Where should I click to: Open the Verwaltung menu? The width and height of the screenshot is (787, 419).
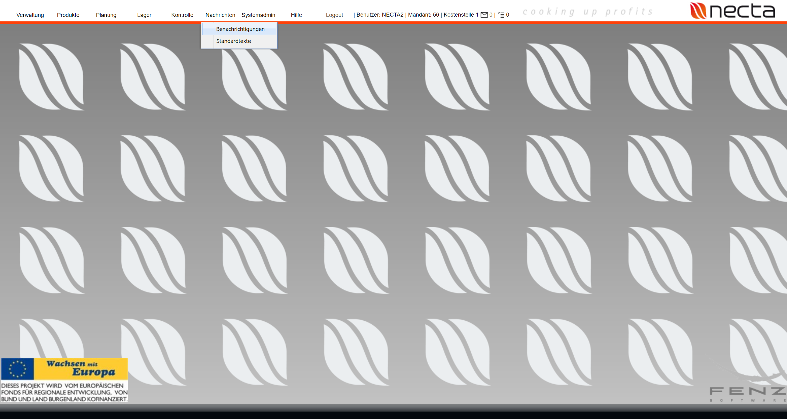[30, 15]
